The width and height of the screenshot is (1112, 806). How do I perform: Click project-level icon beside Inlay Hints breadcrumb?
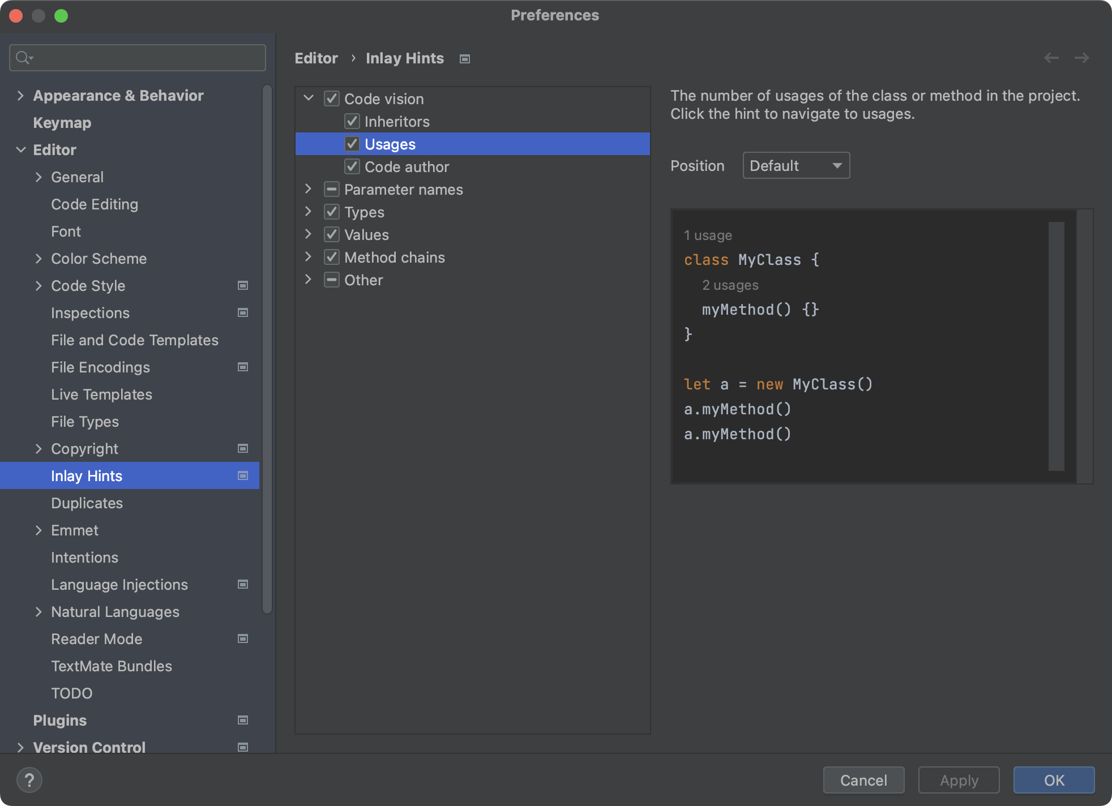coord(465,59)
